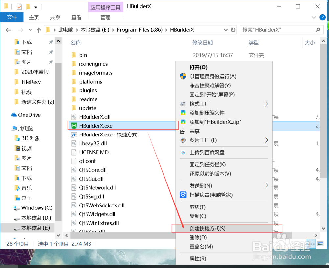Viewport: 329px width, 268px height.
Task: Click the 扫描病毒(电脑管家) shield icon
Action: coord(183,195)
